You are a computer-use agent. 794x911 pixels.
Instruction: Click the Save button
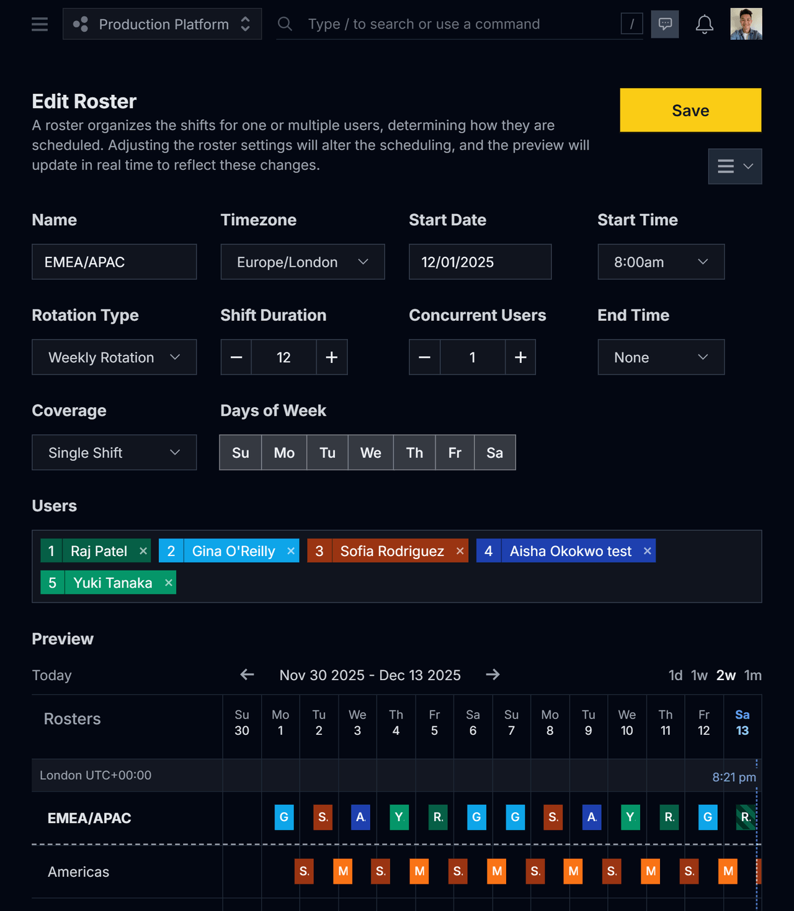tap(690, 110)
